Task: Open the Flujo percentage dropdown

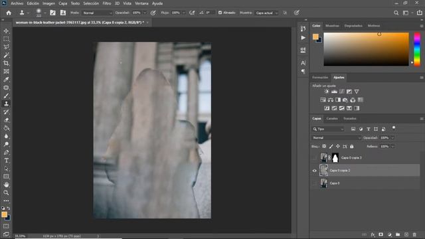Action: point(184,13)
